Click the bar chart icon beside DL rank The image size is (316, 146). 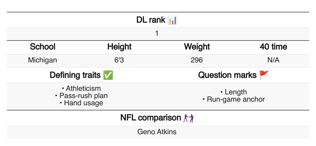[173, 20]
